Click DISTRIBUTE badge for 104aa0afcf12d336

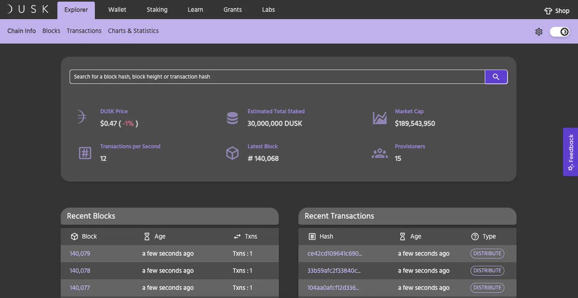click(x=487, y=288)
